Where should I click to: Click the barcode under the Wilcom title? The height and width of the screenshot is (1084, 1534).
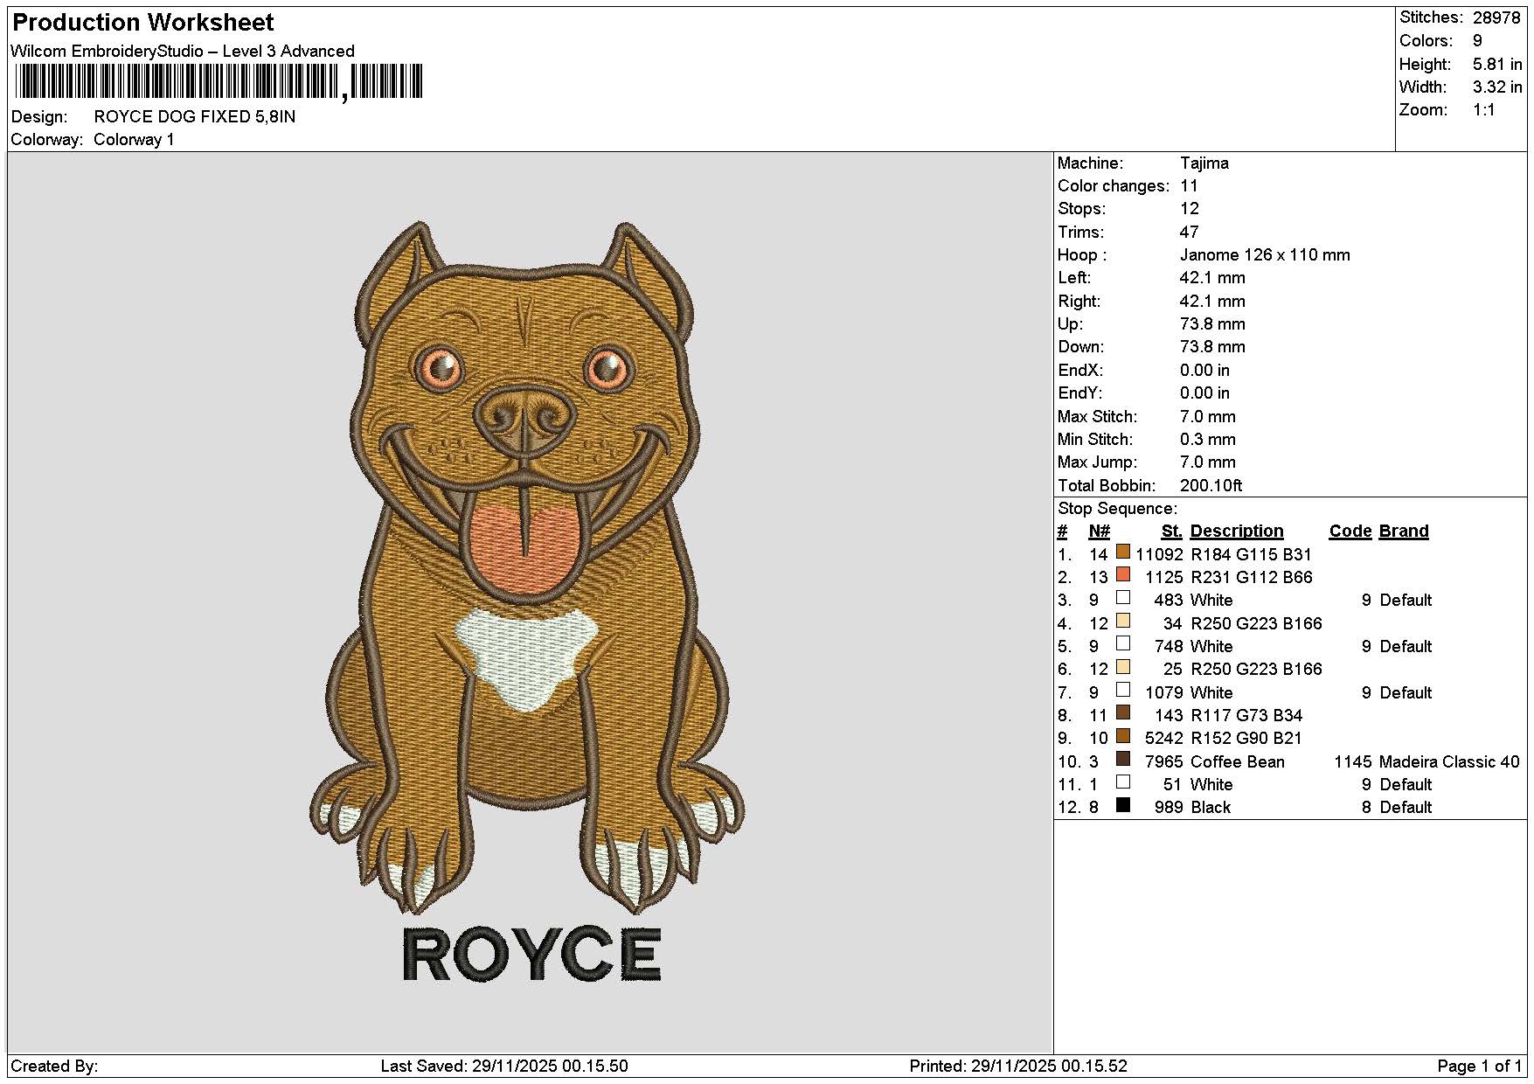pyautogui.click(x=219, y=82)
